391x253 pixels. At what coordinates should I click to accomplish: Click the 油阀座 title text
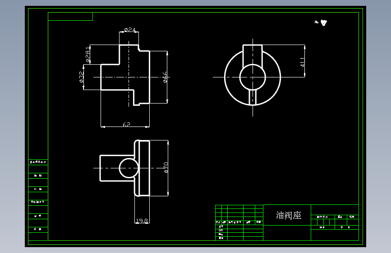pyautogui.click(x=289, y=215)
